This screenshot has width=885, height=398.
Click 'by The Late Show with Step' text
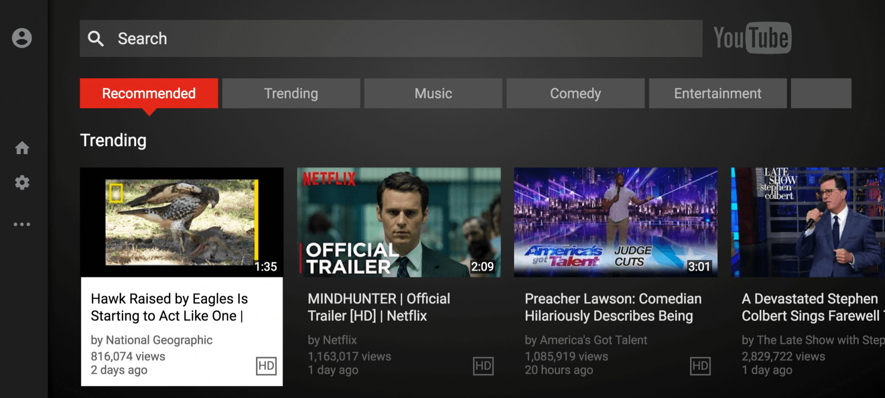pos(813,340)
